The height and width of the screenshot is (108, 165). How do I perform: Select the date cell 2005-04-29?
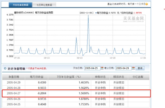[x=14, y=82]
